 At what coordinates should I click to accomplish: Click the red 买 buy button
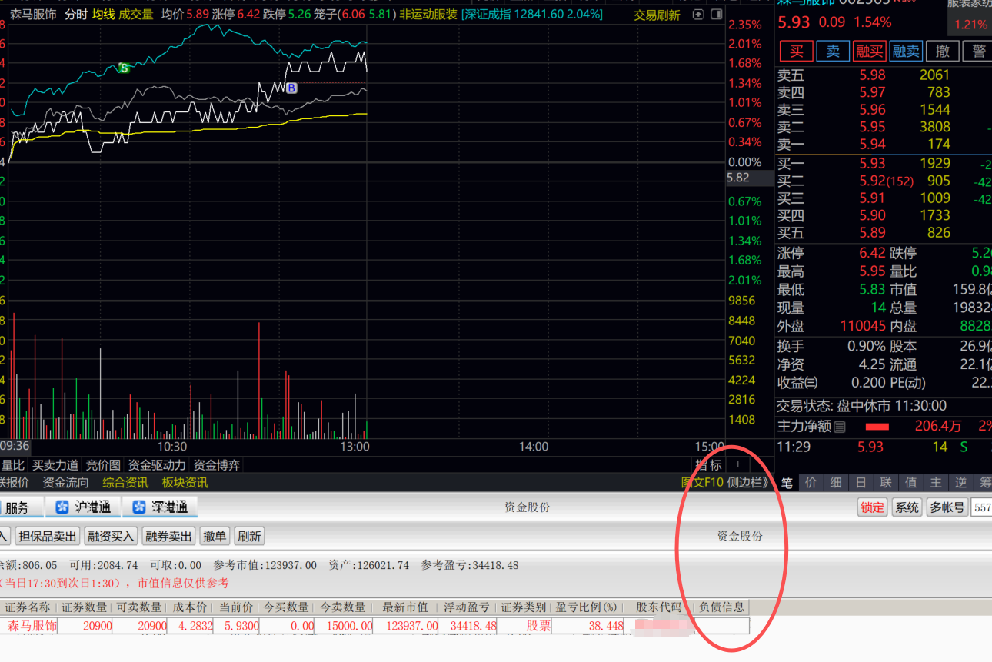[x=797, y=51]
